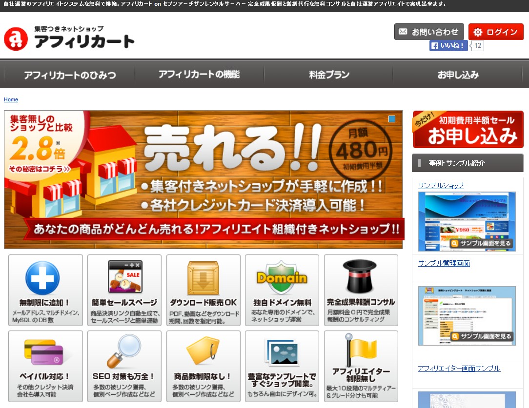Click the Facebook like count 12
The height and width of the screenshot is (408, 529).
click(x=477, y=45)
